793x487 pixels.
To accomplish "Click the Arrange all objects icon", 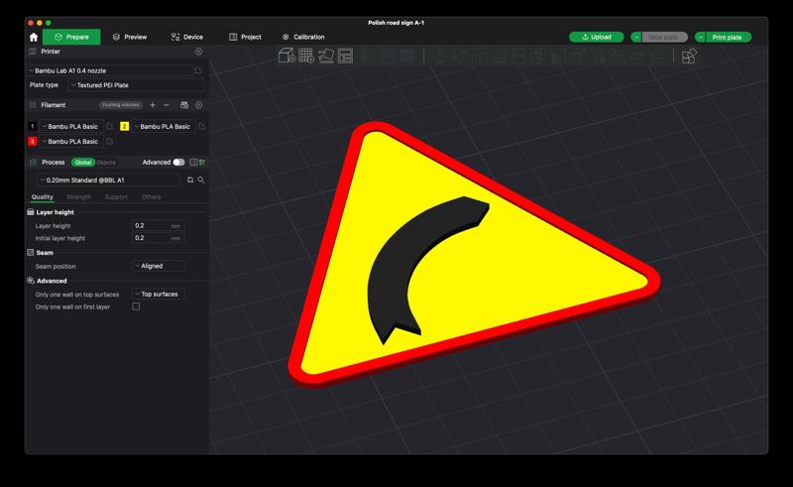I will pos(346,56).
